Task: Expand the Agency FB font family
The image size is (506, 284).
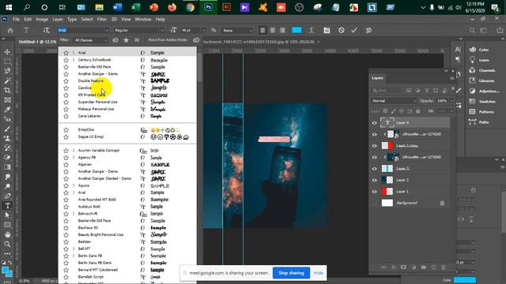Action: (x=74, y=158)
